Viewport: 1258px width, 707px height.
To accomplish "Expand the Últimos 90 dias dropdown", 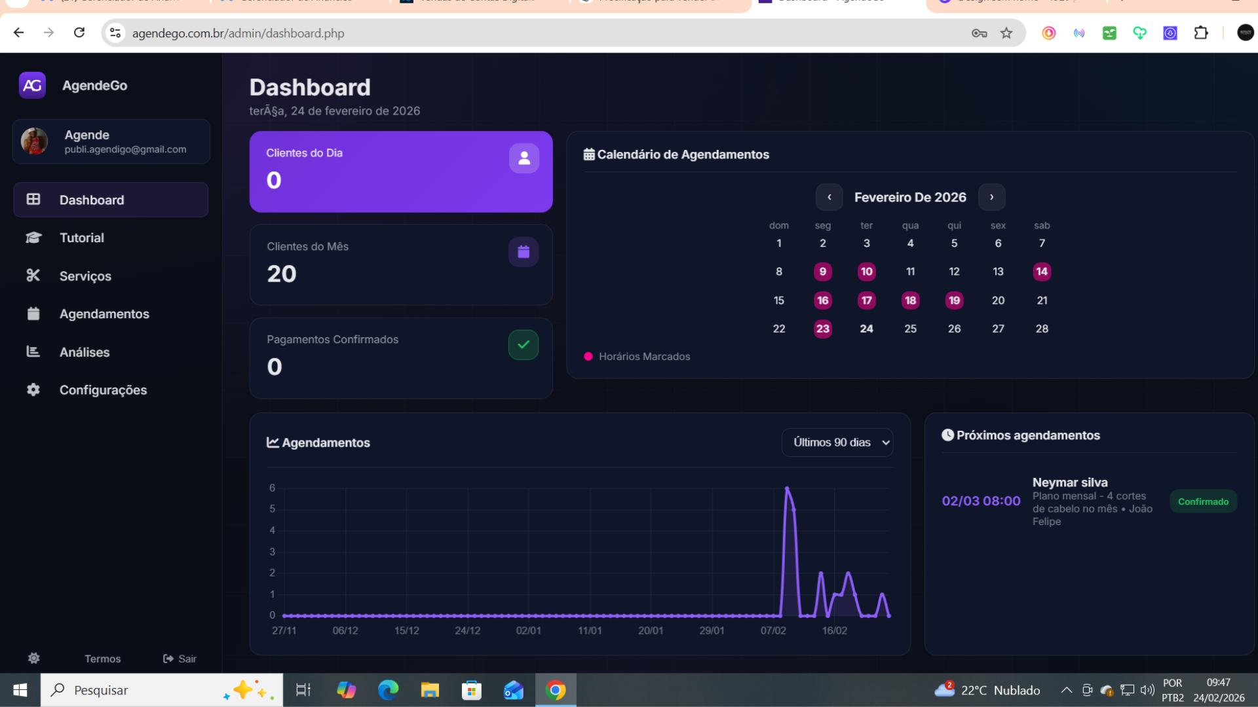I will tap(837, 443).
